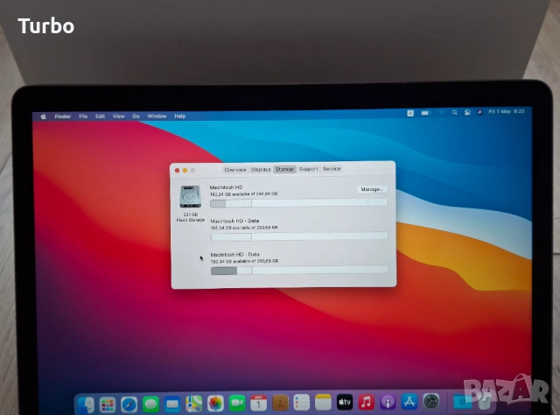This screenshot has height=415, width=560.
Task: Close the About This Mac window
Action: pos(177,171)
